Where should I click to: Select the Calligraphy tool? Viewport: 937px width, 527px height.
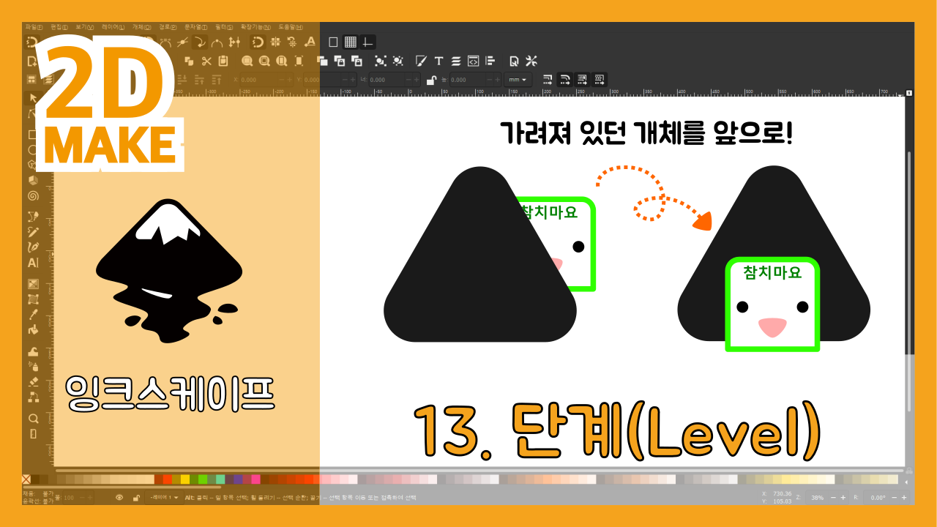(33, 247)
